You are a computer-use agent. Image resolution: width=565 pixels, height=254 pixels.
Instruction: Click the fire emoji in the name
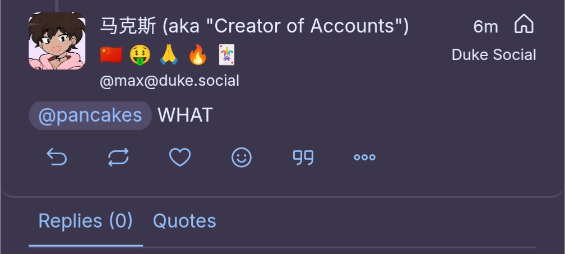[x=197, y=55]
